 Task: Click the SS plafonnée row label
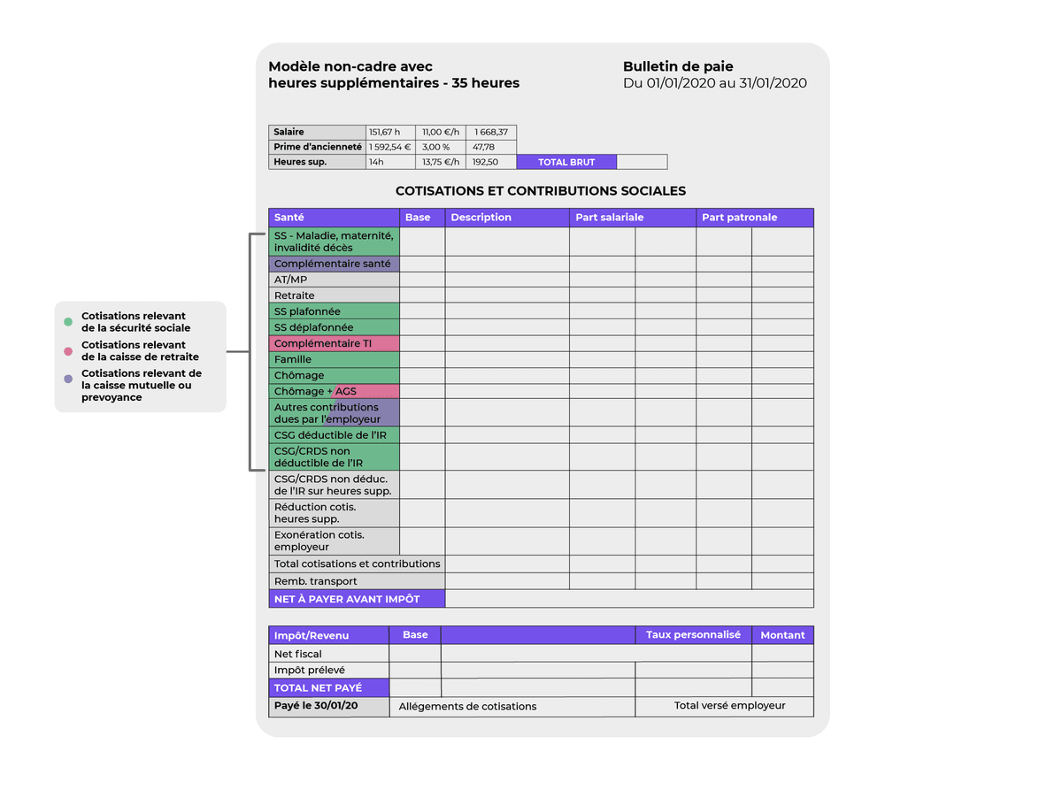335,311
